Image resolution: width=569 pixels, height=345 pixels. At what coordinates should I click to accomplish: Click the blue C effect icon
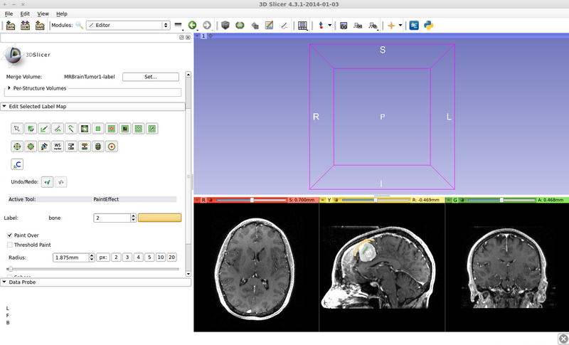[17, 164]
